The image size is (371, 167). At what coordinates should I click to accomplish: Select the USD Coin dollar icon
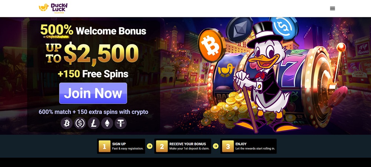click(x=80, y=123)
